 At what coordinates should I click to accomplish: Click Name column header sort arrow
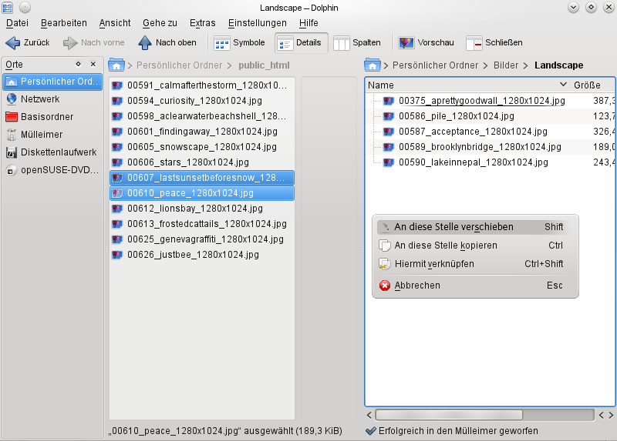pyautogui.click(x=562, y=85)
